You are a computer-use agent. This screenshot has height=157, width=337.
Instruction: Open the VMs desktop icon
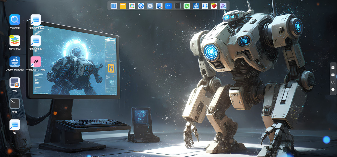coord(15,83)
